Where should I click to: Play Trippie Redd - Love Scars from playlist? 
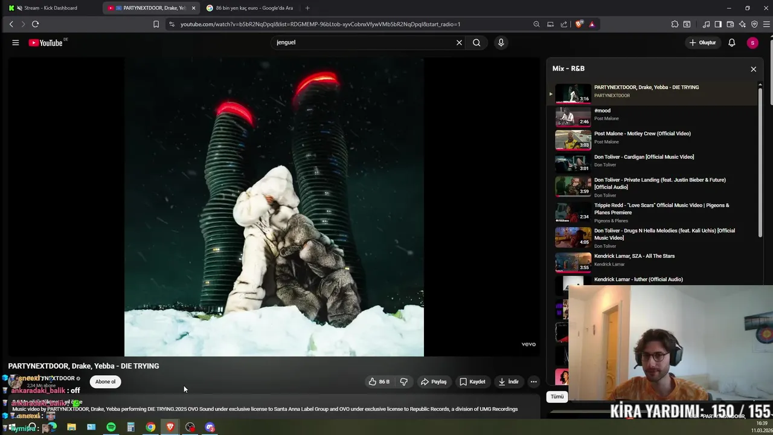(x=652, y=212)
